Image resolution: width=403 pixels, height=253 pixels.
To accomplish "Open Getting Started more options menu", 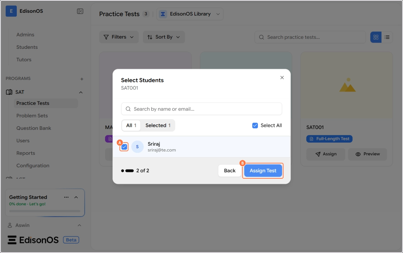I will [x=66, y=197].
